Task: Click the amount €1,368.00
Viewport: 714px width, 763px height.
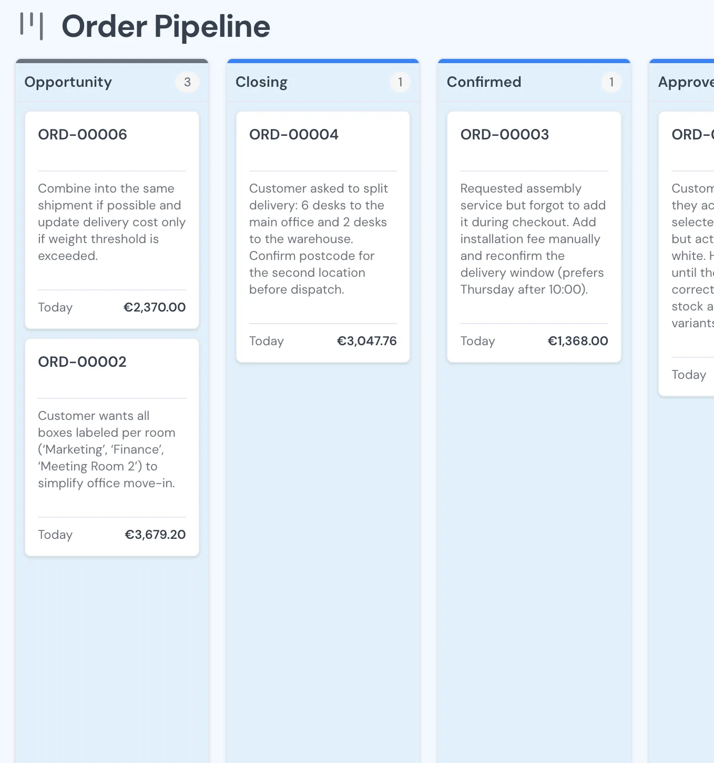Action: tap(578, 341)
